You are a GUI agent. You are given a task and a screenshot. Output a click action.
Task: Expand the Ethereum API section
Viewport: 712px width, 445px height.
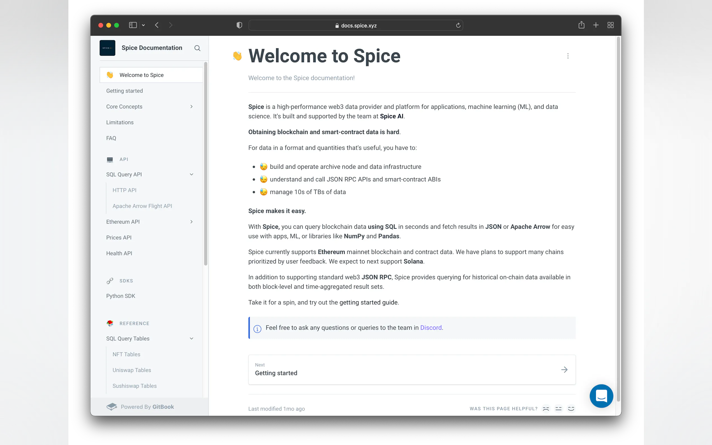tap(191, 222)
